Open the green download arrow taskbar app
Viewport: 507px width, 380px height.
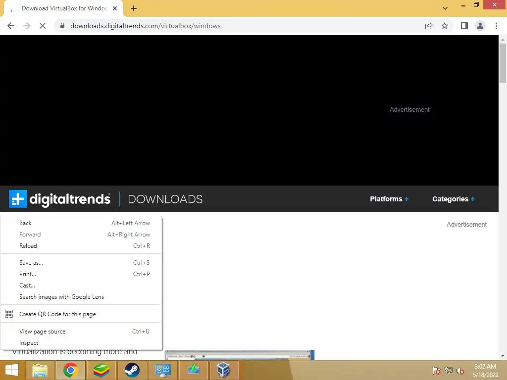194,370
